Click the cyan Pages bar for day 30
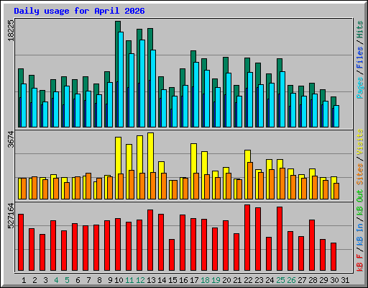This screenshot has width=368, height=288. point(336,116)
